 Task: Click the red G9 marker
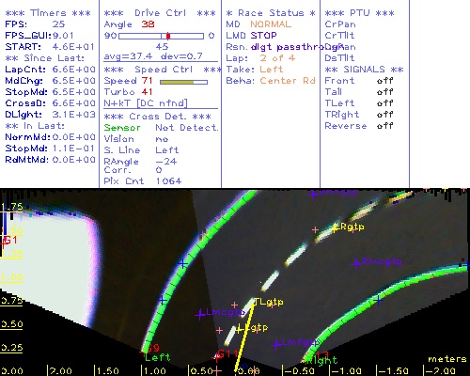[153, 348]
